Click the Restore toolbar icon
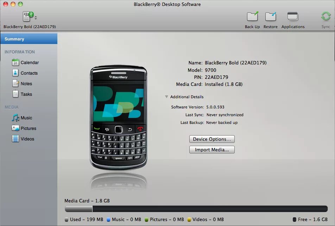This screenshot has width=335, height=226. [x=271, y=17]
